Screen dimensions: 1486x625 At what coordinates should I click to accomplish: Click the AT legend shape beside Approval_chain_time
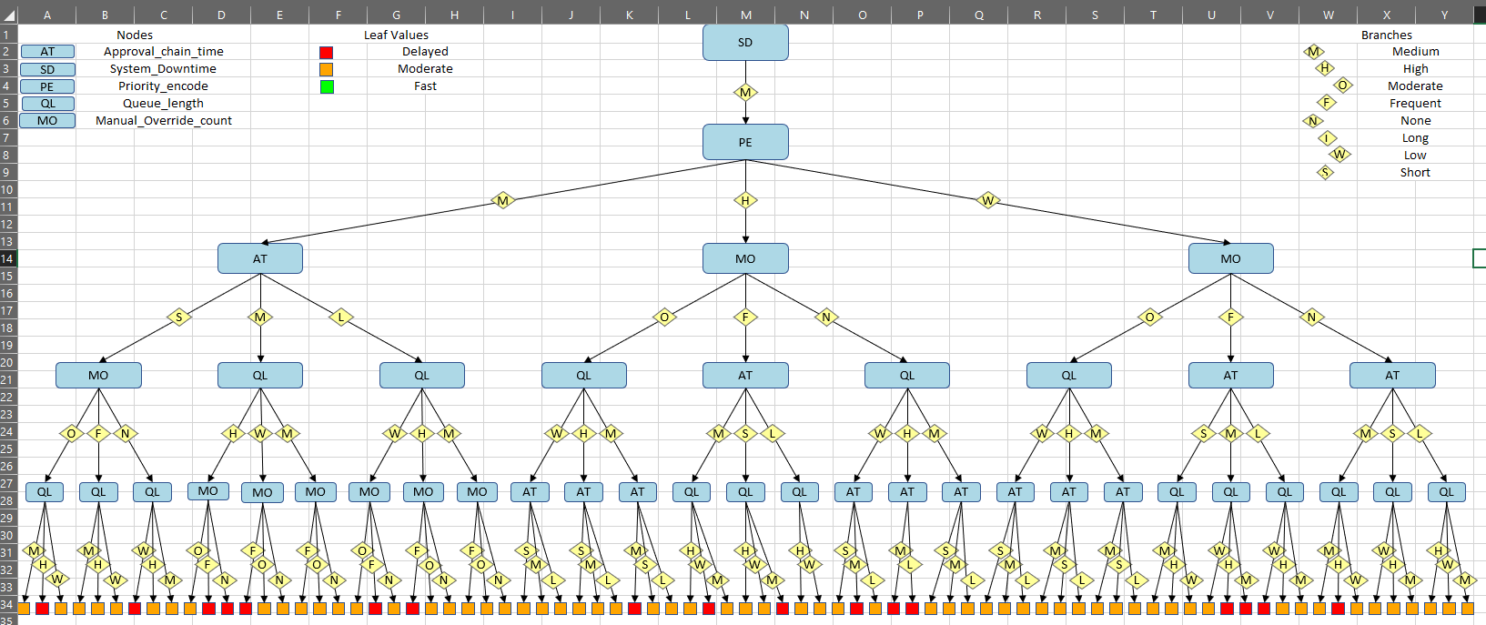47,52
